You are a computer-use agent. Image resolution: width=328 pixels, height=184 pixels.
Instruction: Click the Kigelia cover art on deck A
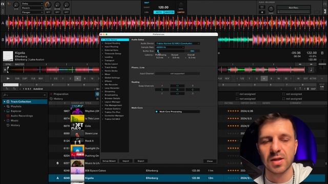(x=8, y=56)
